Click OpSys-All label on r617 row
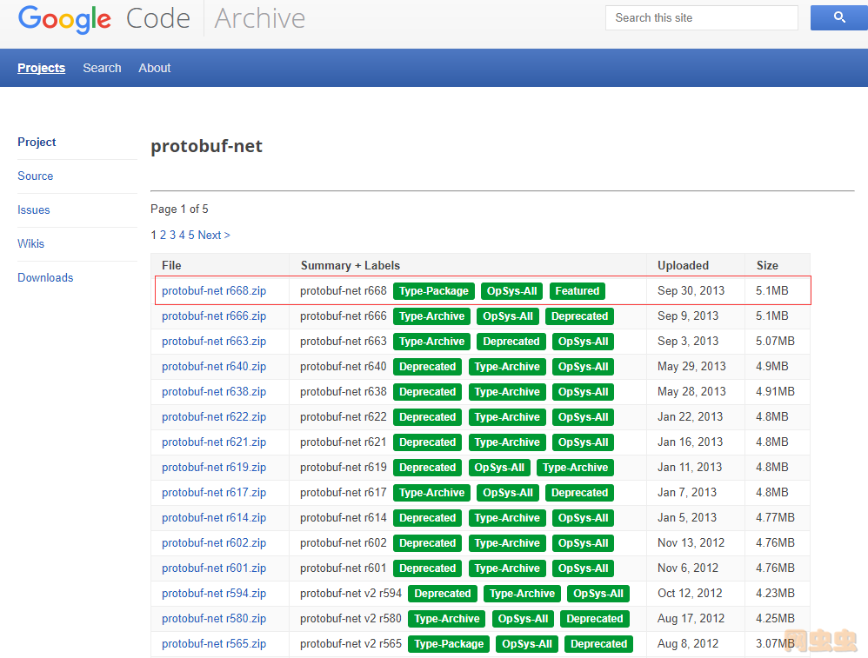Viewport: 868px width, 658px height. pos(508,493)
